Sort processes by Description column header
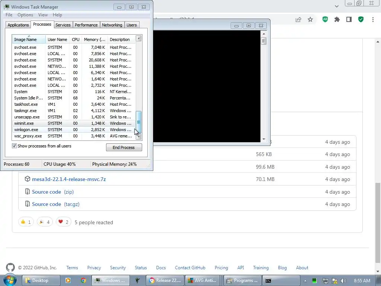Viewport: 381px width, 286px height. (x=121, y=39)
